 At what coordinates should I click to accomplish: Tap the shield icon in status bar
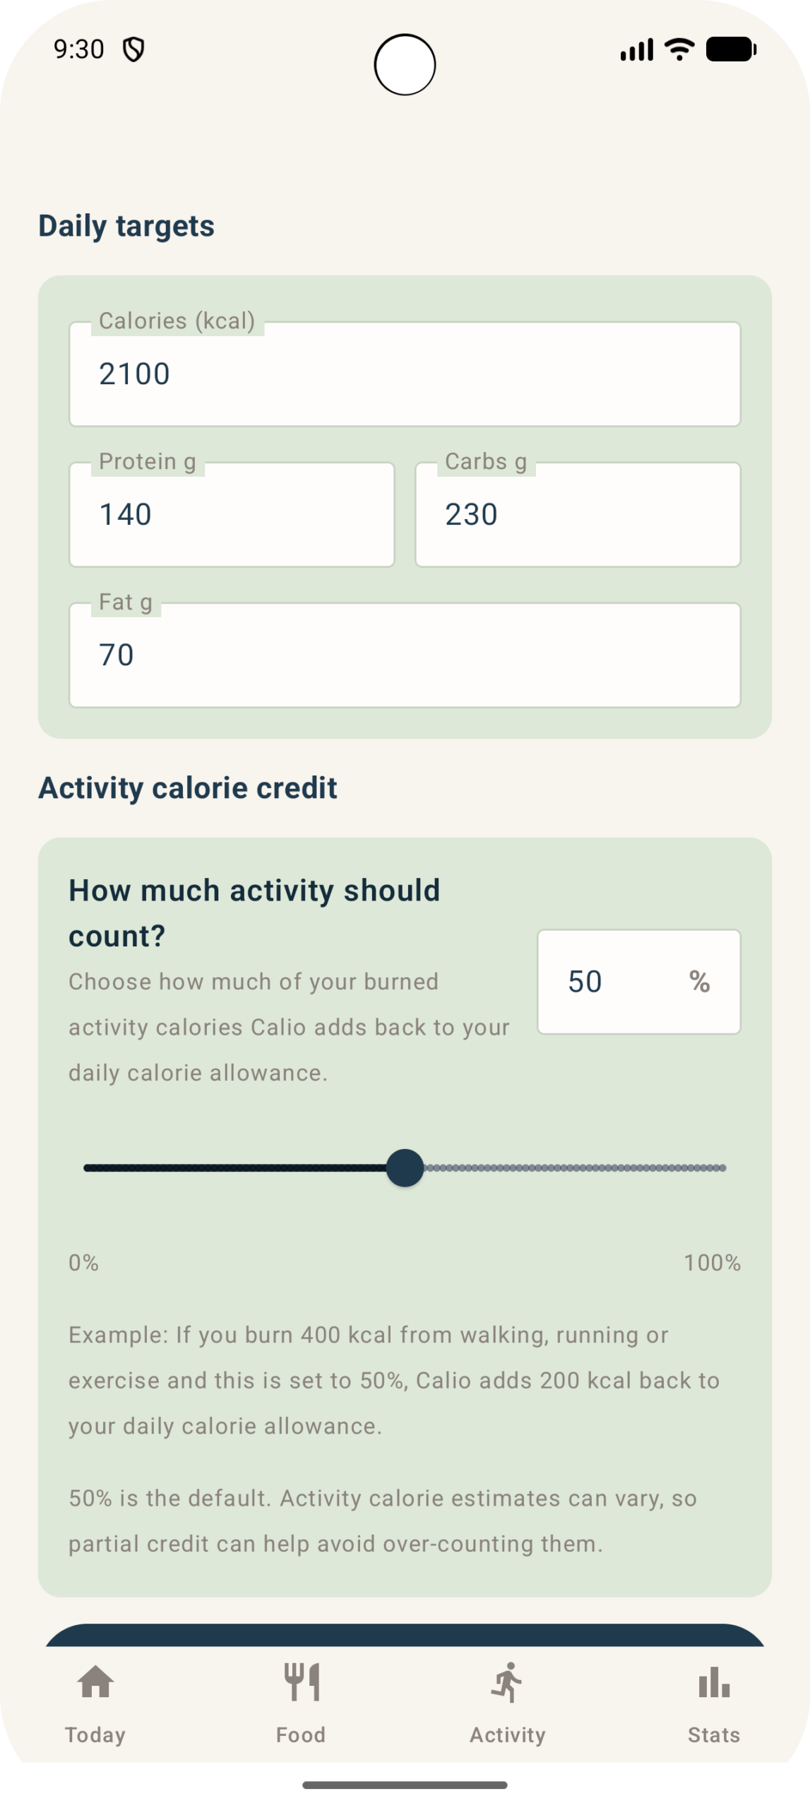point(133,49)
